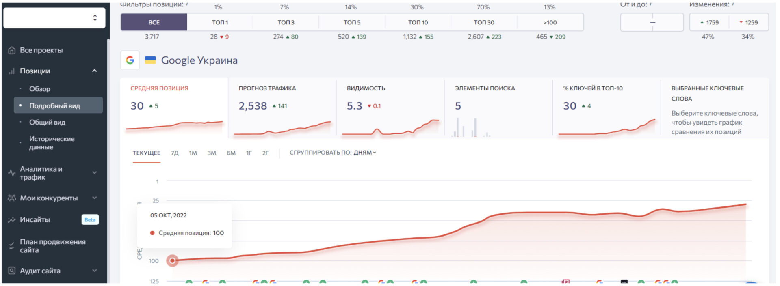The height and width of the screenshot is (286, 780).
Task: Open the project selector dropdown
Action: 54,18
